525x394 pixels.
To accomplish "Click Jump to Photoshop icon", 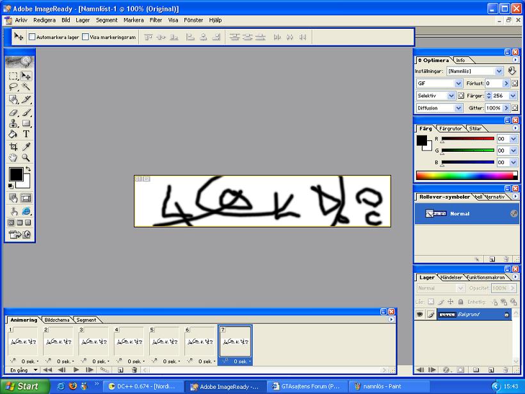I will (x=19, y=234).
